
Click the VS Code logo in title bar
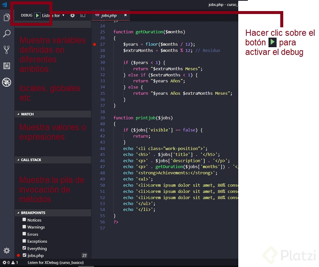(x=4, y=4)
